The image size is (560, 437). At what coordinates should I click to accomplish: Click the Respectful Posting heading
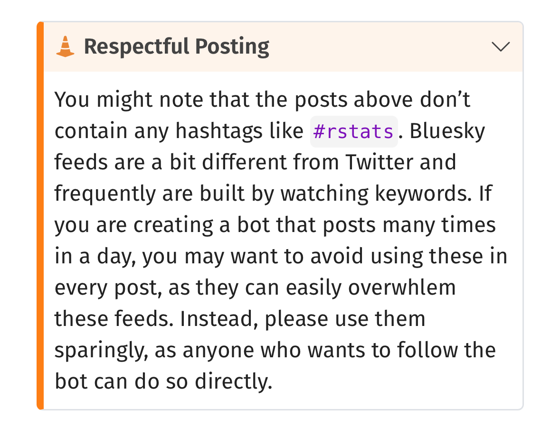point(177,47)
